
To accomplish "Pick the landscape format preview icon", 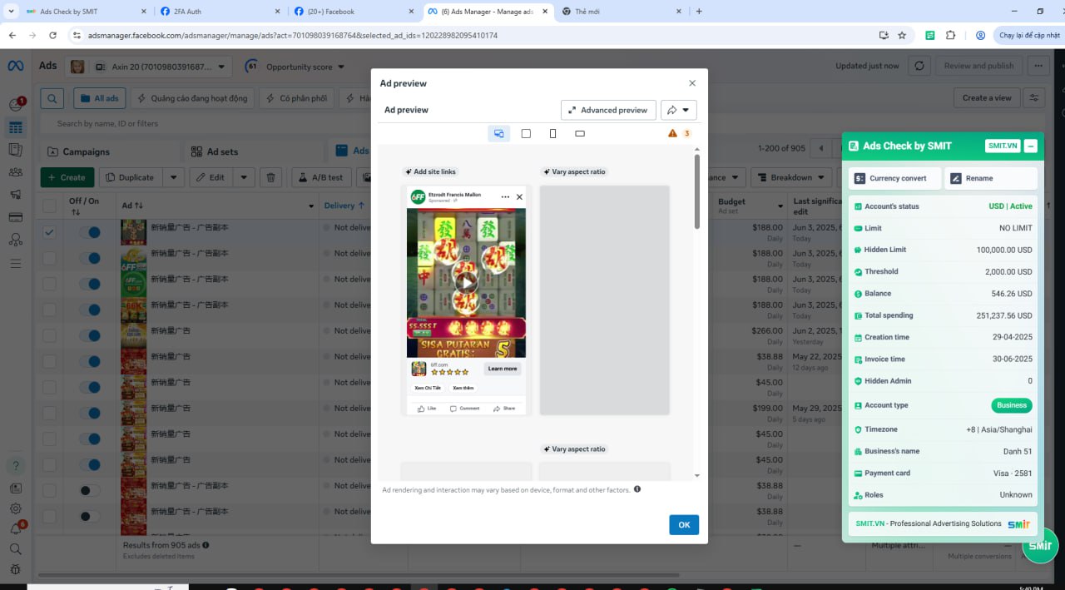I will (580, 133).
